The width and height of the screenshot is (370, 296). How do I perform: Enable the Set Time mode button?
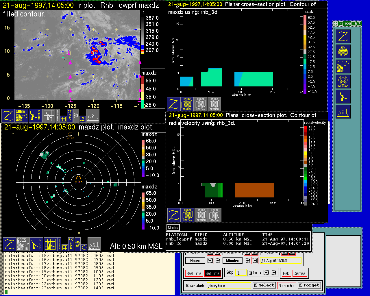pyautogui.click(x=212, y=273)
